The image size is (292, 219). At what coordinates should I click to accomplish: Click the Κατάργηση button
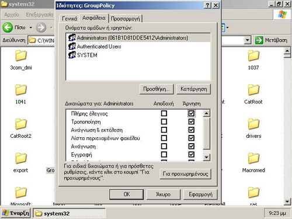click(x=193, y=89)
